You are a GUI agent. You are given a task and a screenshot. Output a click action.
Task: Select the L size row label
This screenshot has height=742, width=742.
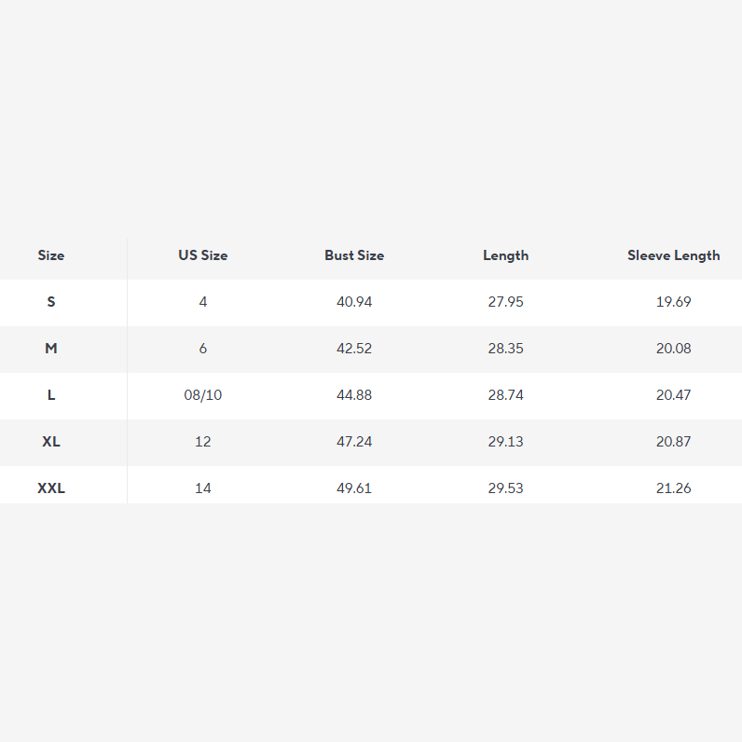51,395
